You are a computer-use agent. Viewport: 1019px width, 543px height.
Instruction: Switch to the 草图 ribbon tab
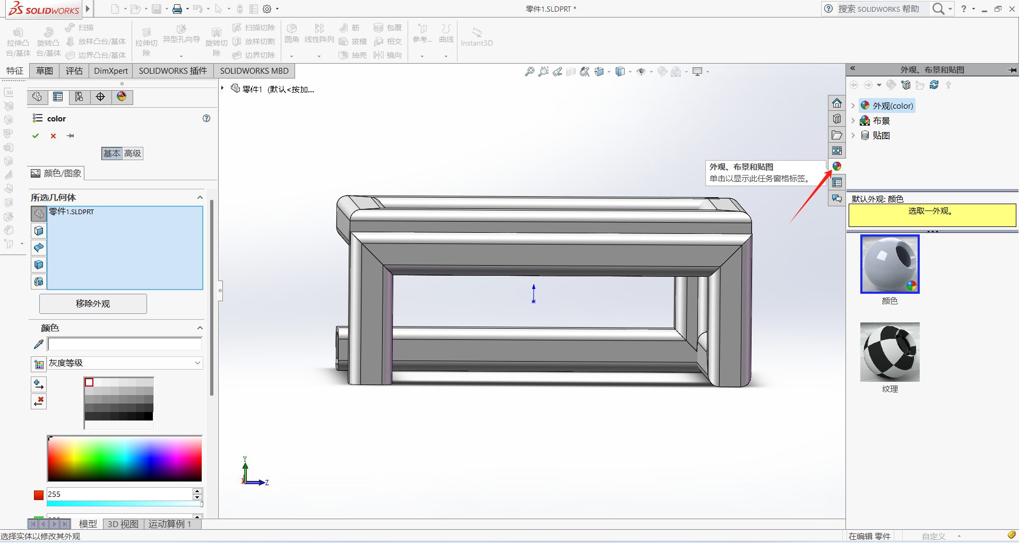[45, 71]
